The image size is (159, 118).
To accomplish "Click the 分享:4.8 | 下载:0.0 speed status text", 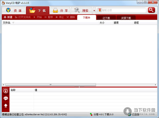I will [103, 115].
